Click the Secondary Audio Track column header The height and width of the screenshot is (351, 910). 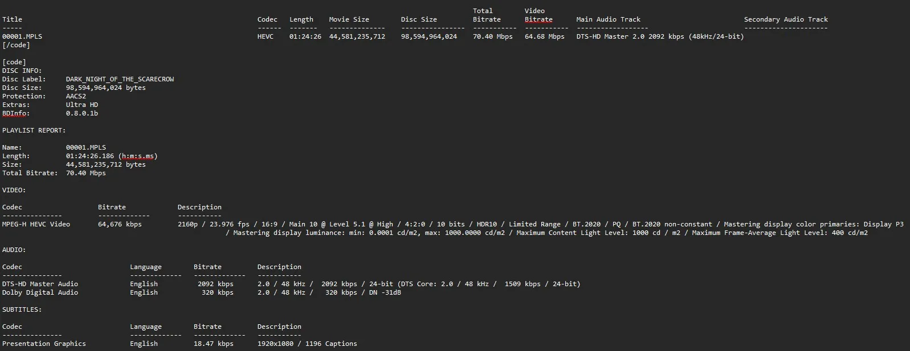coord(786,19)
